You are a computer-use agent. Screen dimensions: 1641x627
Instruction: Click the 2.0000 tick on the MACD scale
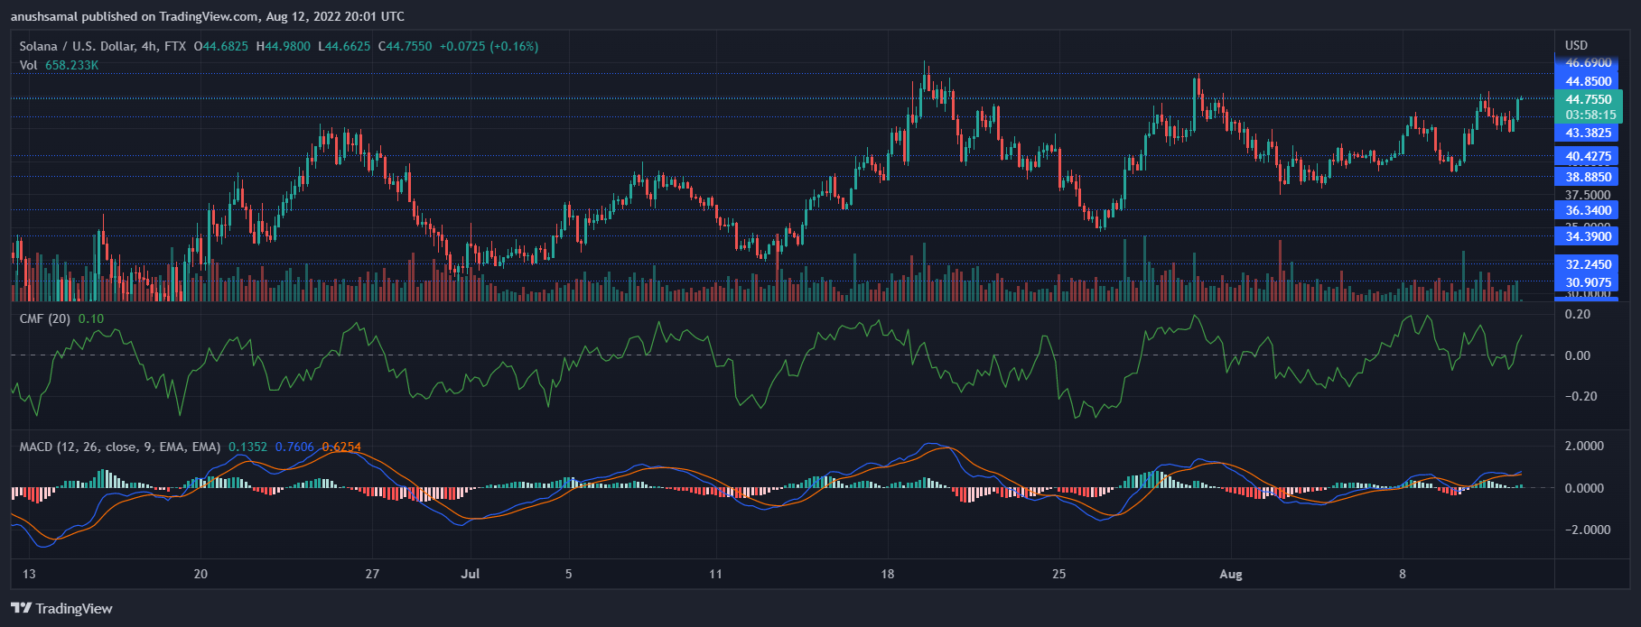coord(1584,447)
